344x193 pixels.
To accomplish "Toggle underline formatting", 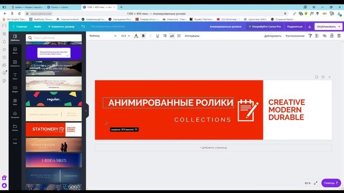I will click(x=157, y=36).
